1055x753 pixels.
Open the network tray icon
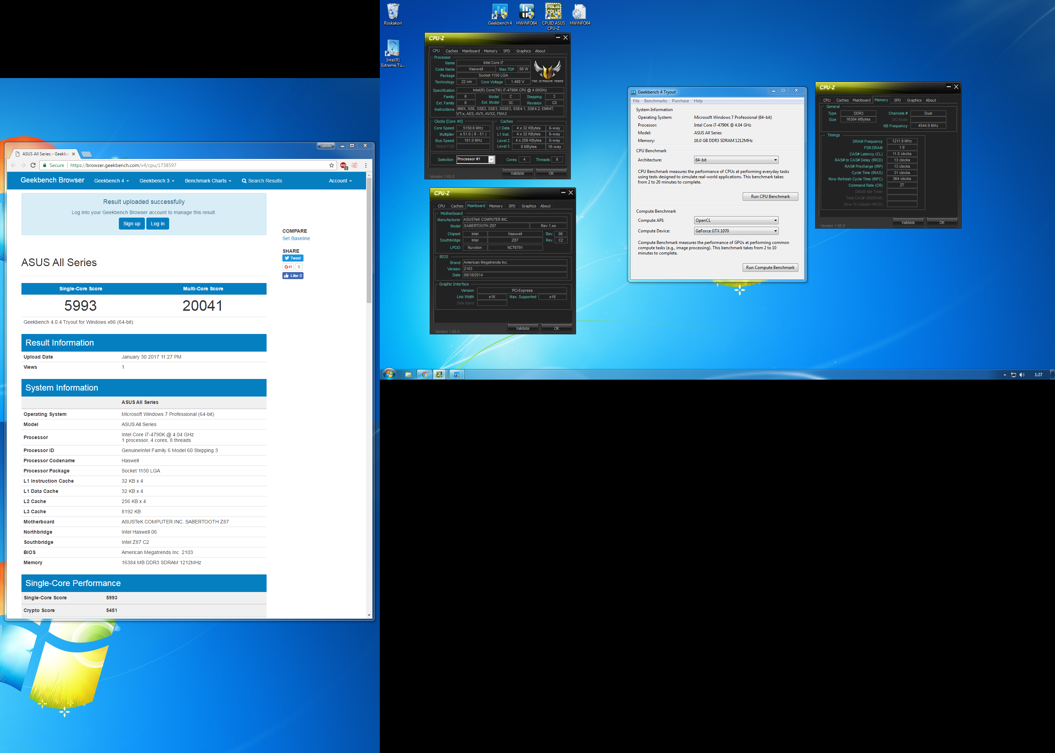pyautogui.click(x=1013, y=375)
